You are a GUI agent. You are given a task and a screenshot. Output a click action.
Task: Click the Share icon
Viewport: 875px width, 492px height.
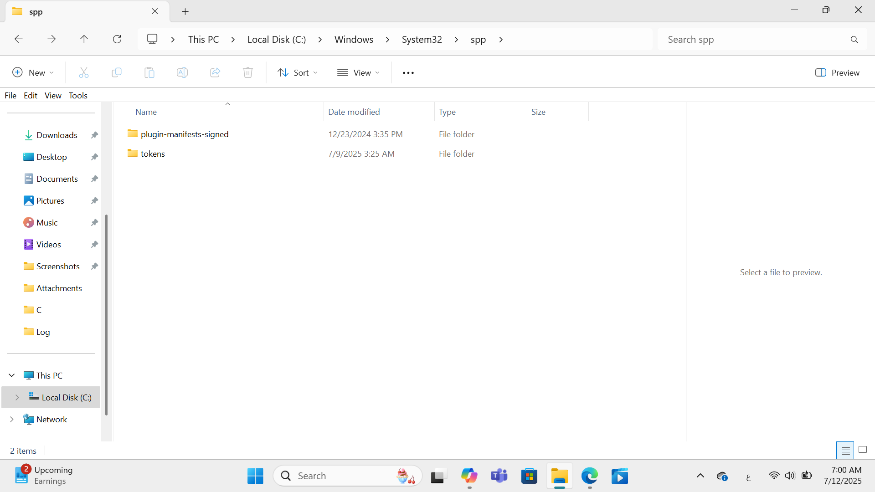(215, 72)
